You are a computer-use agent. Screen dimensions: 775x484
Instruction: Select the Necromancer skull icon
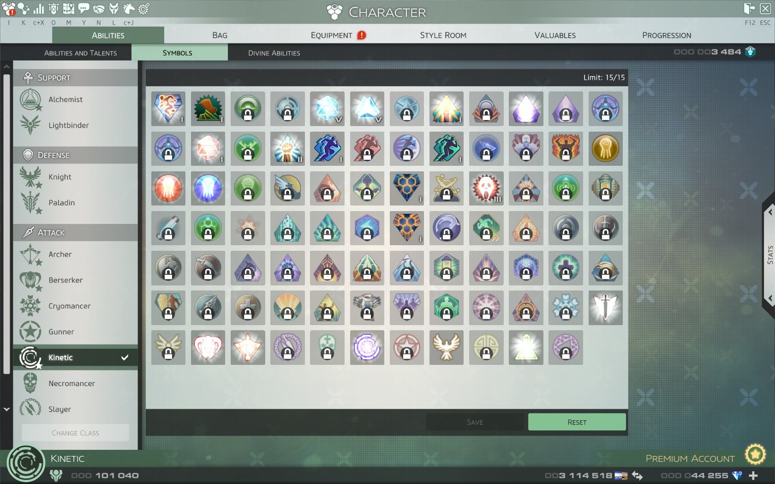point(30,383)
